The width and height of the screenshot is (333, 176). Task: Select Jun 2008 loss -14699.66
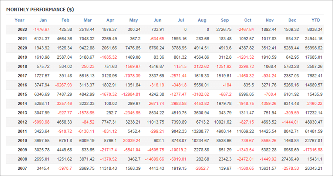point(154,159)
